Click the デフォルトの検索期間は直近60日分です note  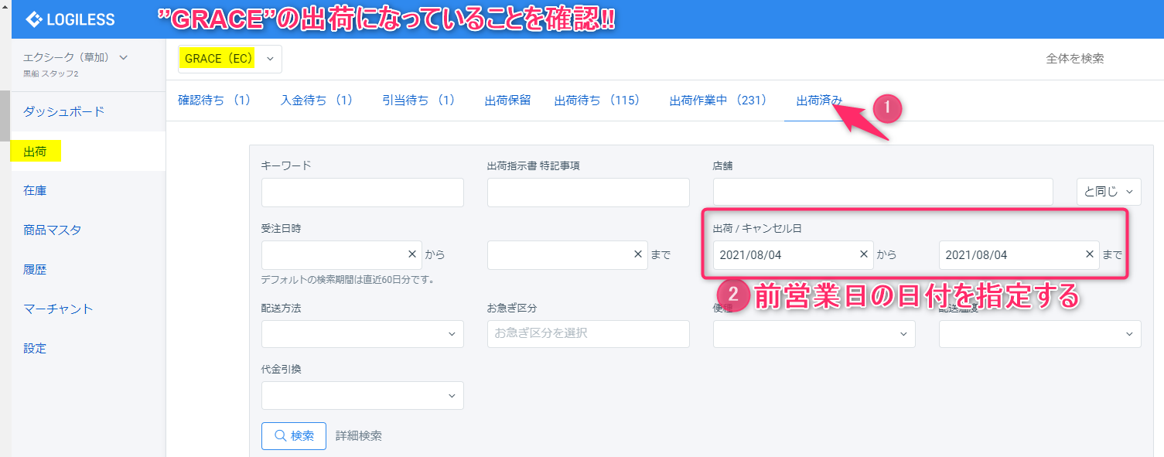[347, 279]
